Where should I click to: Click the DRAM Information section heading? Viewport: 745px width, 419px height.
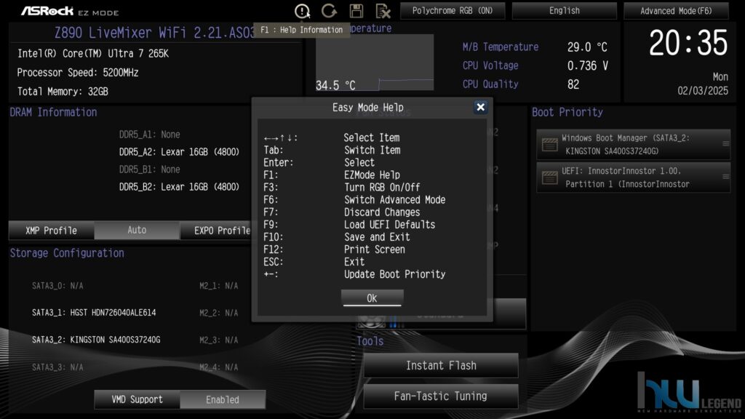(x=53, y=112)
